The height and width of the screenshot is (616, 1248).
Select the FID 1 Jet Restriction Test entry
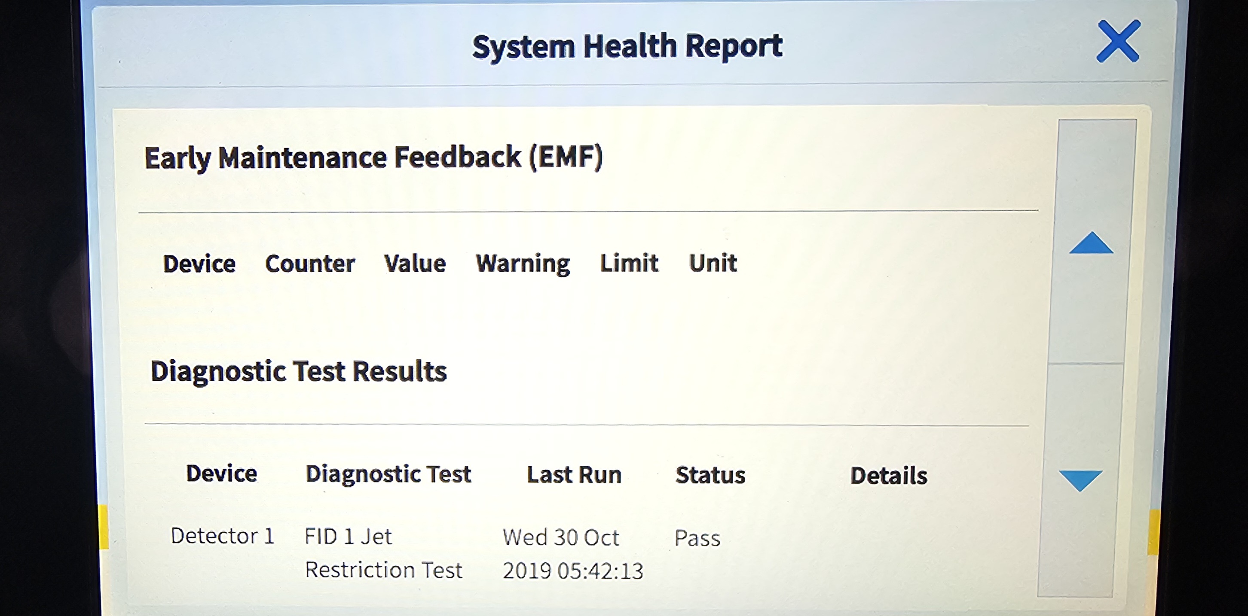pos(383,553)
